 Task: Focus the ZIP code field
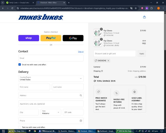pos(73,112)
